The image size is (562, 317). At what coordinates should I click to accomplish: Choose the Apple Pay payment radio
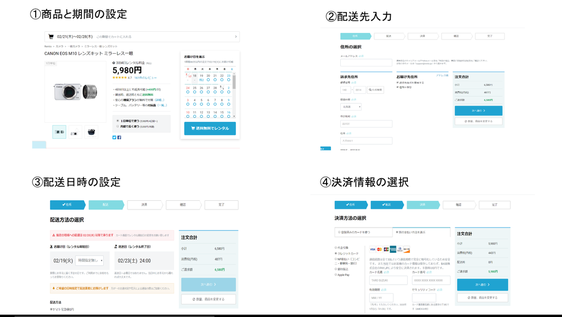click(x=336, y=275)
